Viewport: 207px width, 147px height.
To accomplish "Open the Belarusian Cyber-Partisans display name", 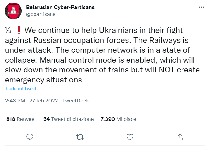I will pyautogui.click(x=60, y=7).
